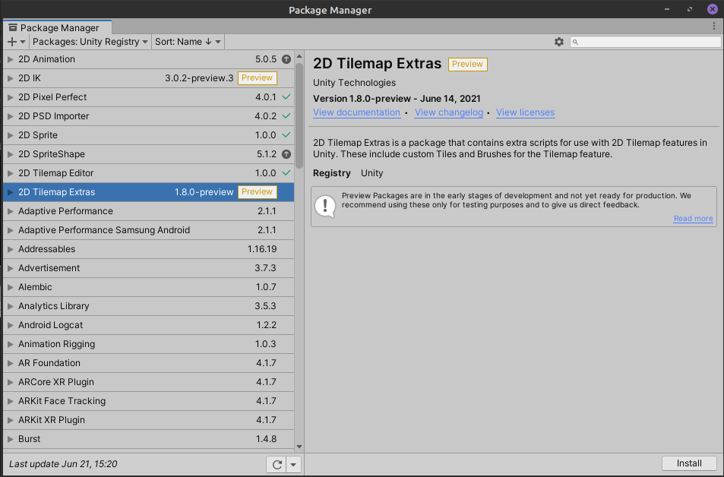
Task: Click the Preview badge beside the package title
Action: (x=467, y=65)
